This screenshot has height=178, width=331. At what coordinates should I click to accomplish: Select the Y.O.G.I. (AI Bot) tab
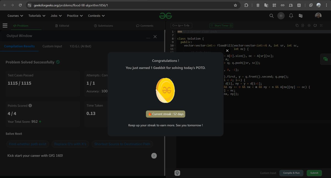click(x=80, y=46)
